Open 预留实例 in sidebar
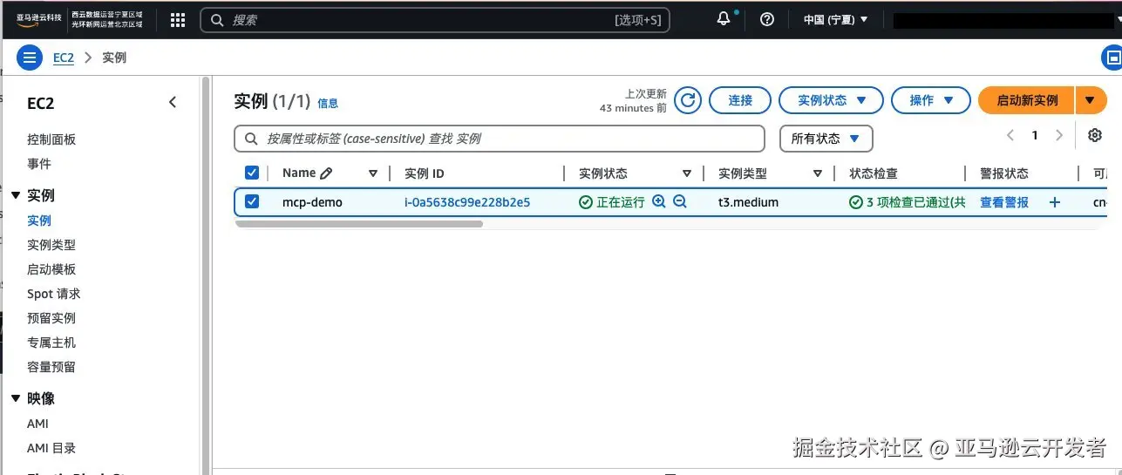This screenshot has height=475, width=1122. pyautogui.click(x=51, y=318)
